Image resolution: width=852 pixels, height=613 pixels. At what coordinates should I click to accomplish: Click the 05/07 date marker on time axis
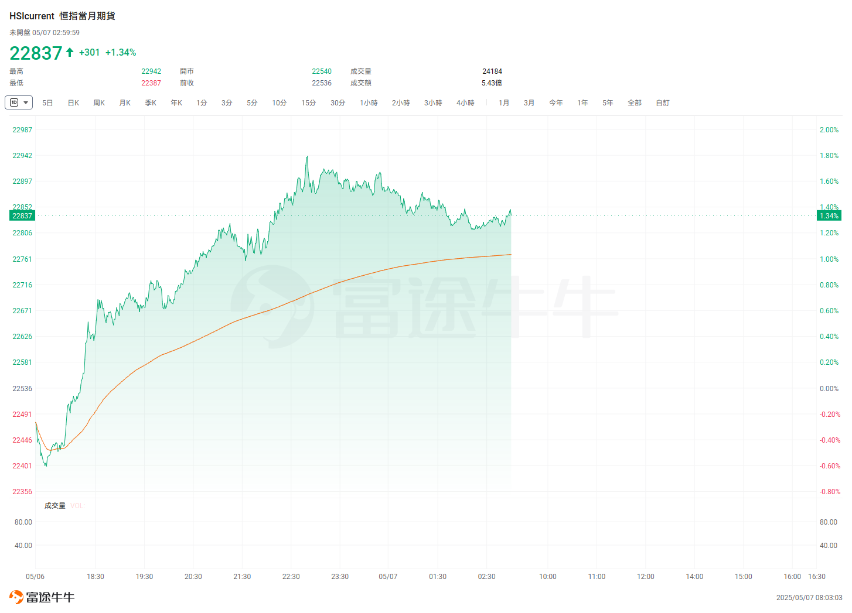388,577
